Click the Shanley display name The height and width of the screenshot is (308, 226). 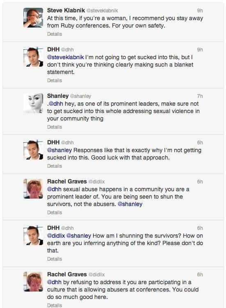point(58,96)
